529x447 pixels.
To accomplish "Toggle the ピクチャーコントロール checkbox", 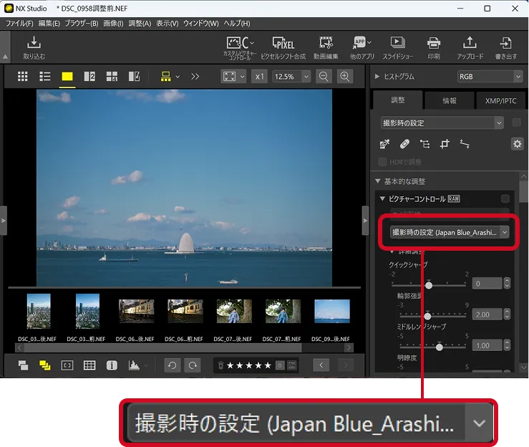I will [x=505, y=198].
